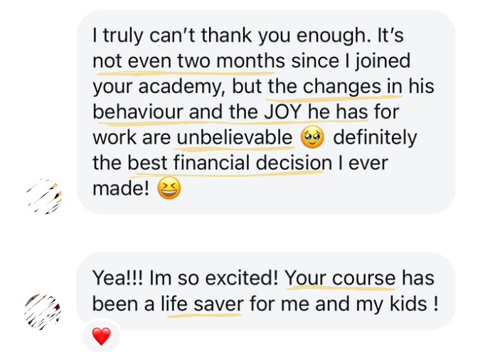The image size is (478, 364).
Task: Click the underlined "Your course" text
Action: pyautogui.click(x=340, y=278)
